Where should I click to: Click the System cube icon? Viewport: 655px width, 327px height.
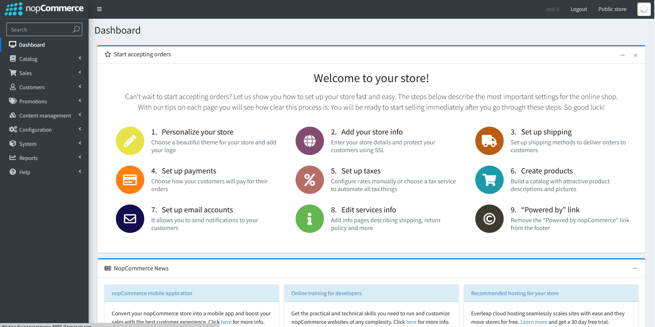click(13, 144)
